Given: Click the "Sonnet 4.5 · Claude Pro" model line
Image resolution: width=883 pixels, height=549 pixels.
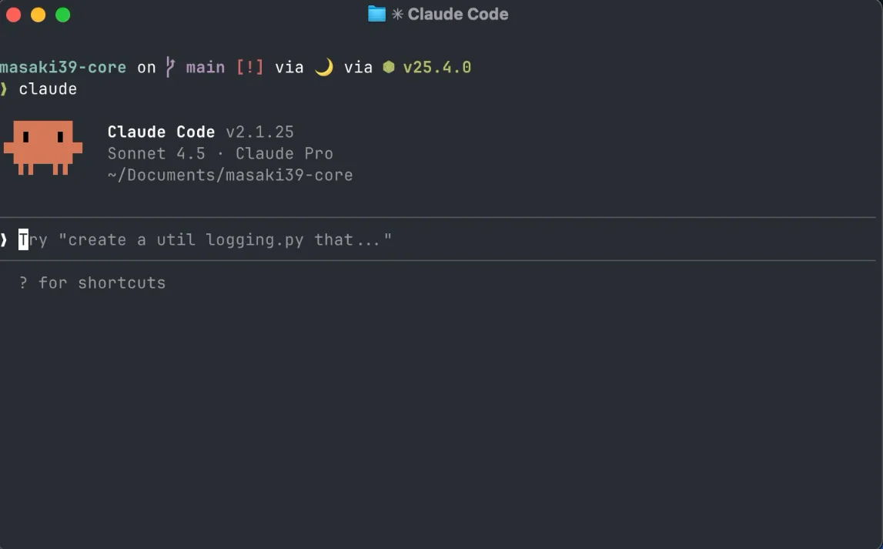Looking at the screenshot, I should coord(220,154).
